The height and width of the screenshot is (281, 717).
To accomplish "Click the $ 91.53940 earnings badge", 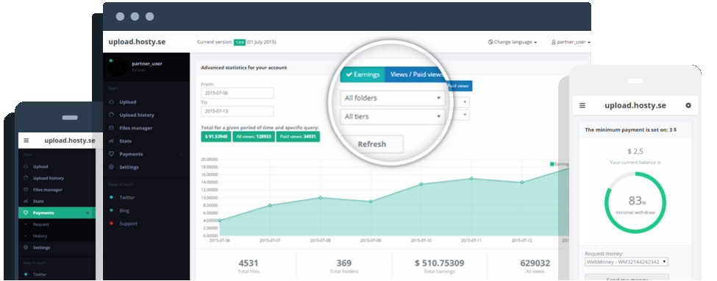I will 215,136.
